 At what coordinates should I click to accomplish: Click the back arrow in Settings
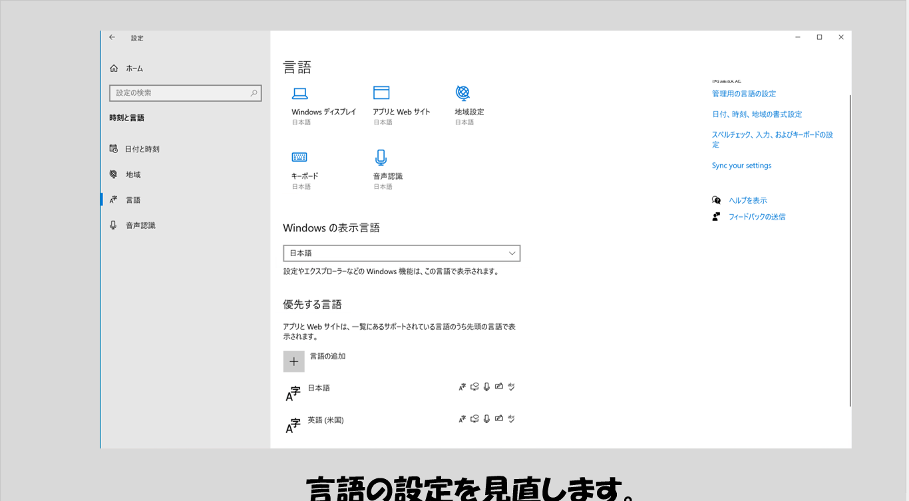click(112, 38)
